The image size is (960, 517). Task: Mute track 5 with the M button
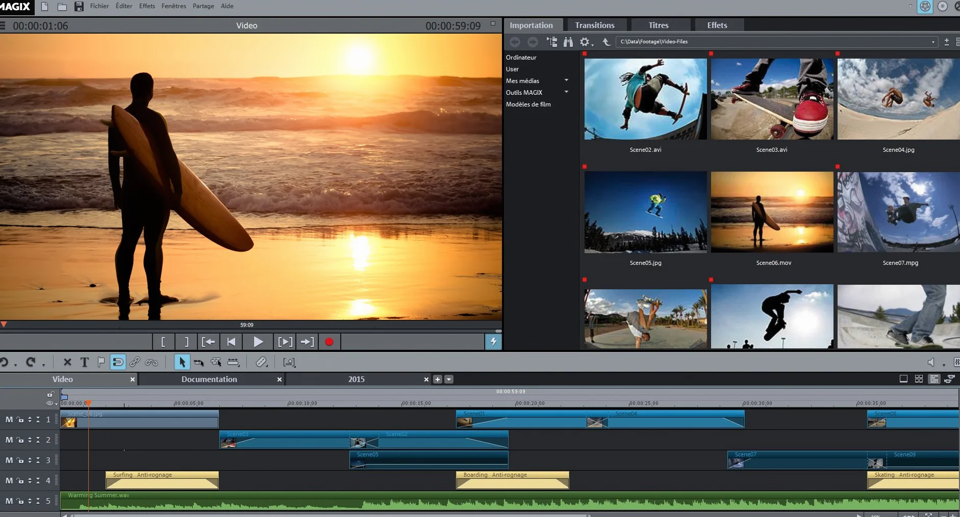[x=9, y=501]
